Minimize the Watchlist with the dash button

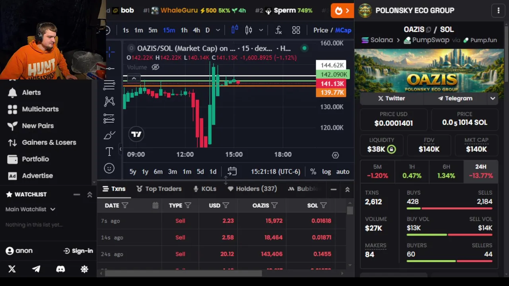pos(77,194)
